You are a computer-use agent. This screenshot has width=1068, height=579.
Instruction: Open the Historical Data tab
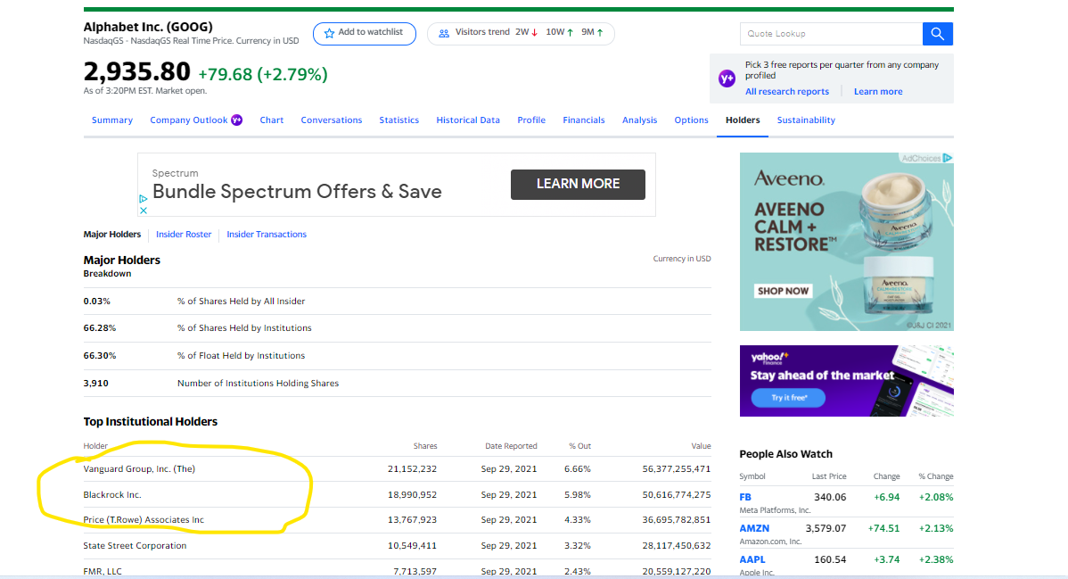pos(468,120)
